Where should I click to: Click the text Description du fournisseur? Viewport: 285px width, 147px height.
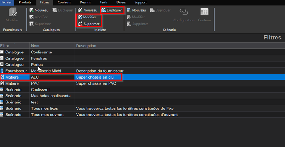pyautogui.click(x=100, y=71)
